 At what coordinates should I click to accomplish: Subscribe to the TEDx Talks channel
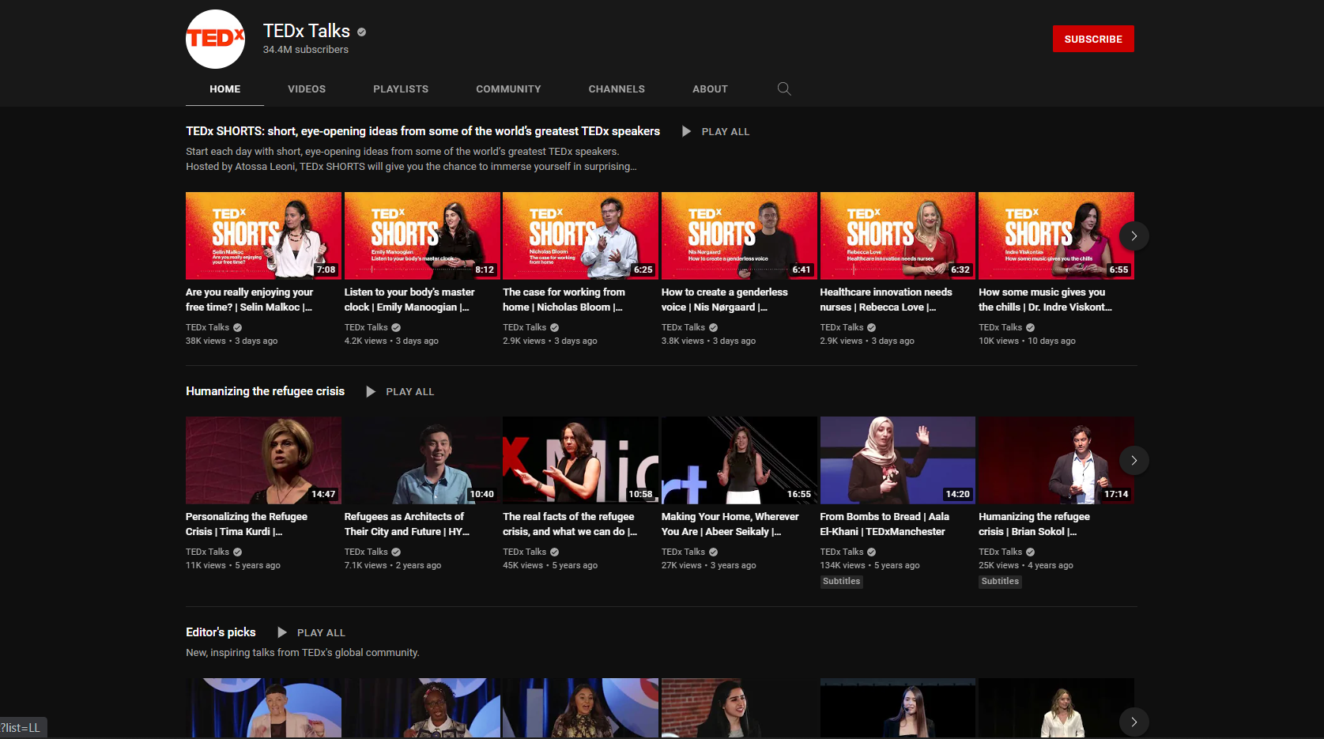(1093, 39)
